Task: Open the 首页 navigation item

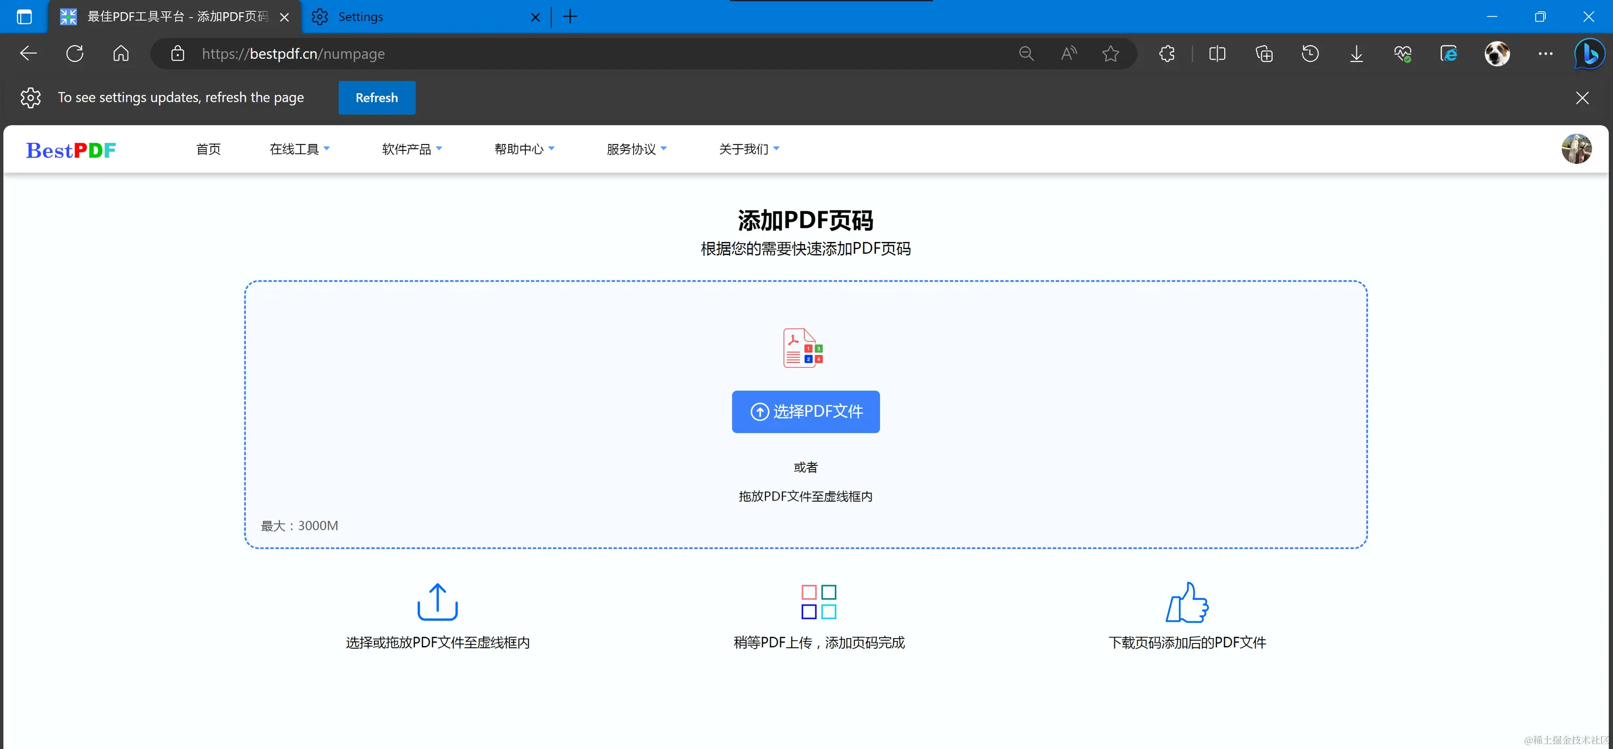Action: click(x=208, y=149)
